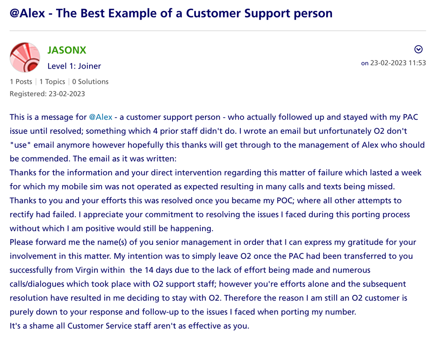
Task: Click the final line 'It's a shame all Customer Service'
Action: [x=129, y=326]
